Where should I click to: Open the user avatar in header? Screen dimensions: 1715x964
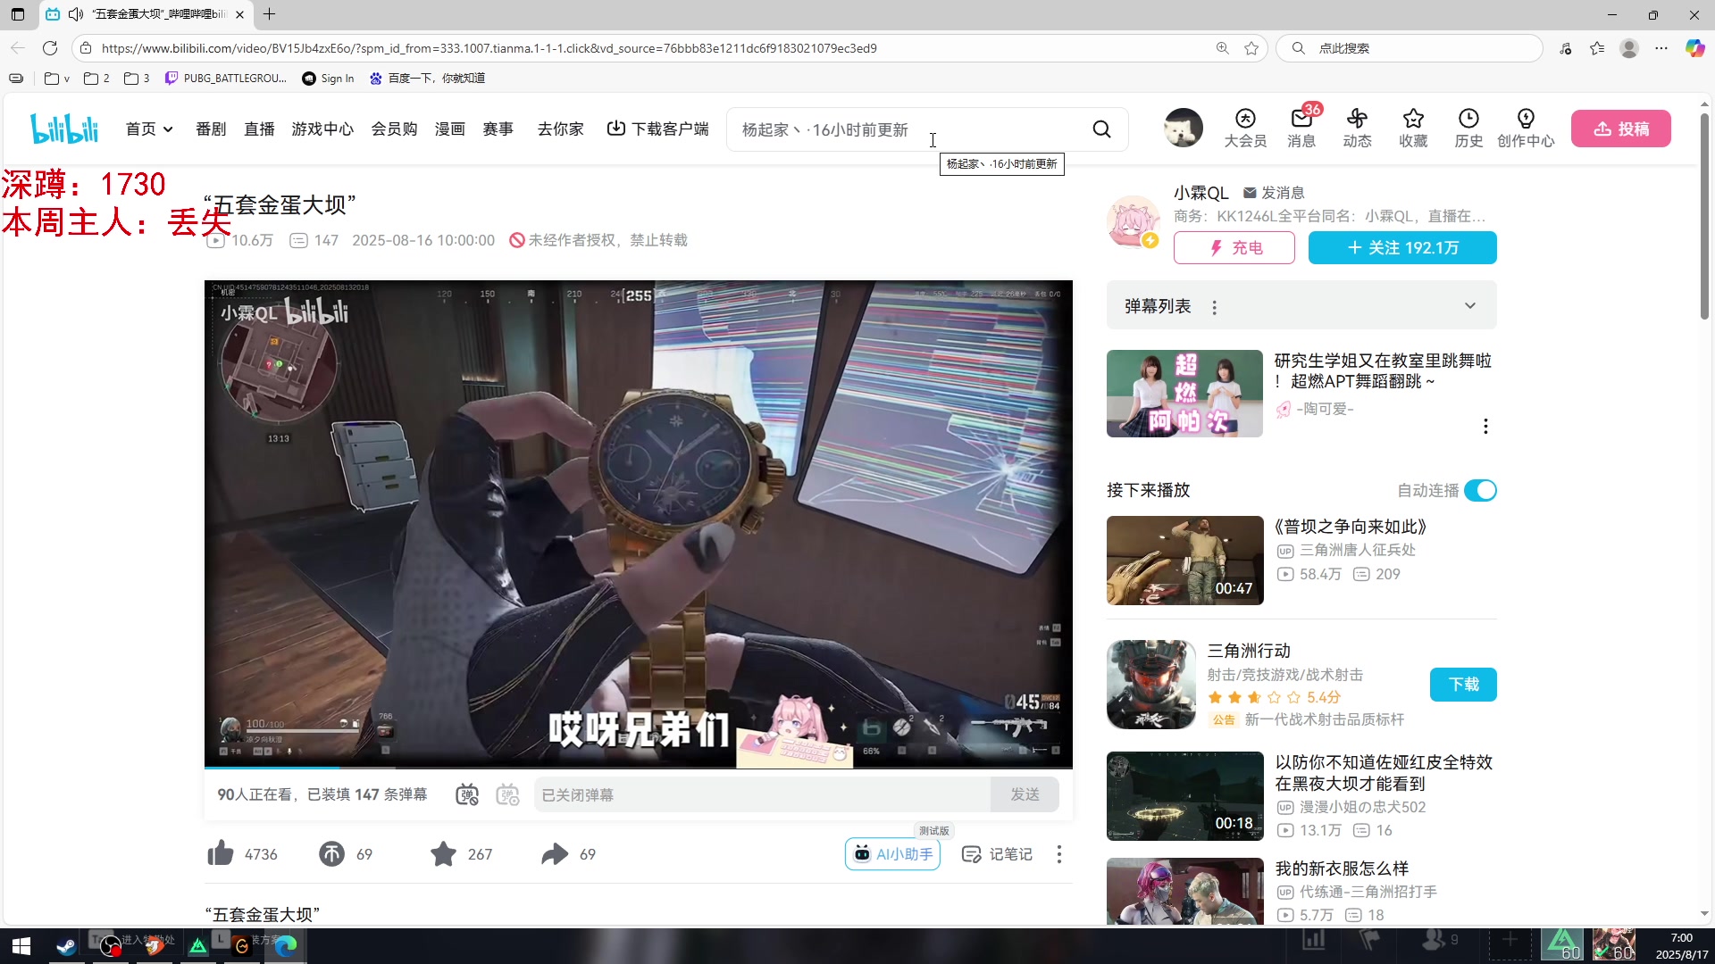(1184, 128)
